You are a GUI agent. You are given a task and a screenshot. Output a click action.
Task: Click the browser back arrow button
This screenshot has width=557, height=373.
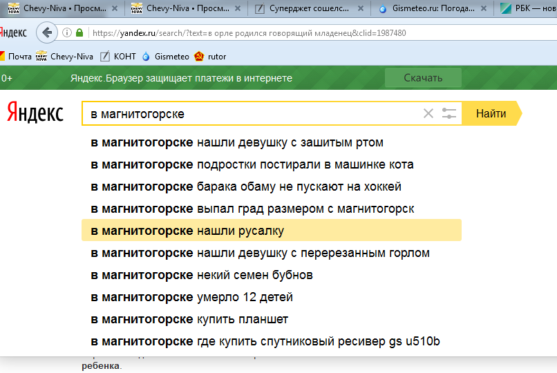click(x=46, y=32)
